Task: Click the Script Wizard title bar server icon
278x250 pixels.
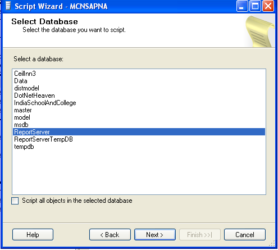Action: point(8,6)
